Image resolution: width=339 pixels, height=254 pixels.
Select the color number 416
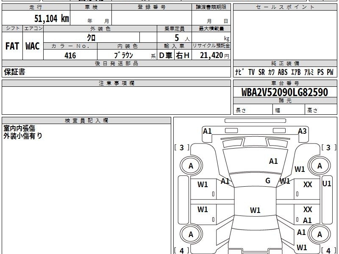[x=70, y=55]
